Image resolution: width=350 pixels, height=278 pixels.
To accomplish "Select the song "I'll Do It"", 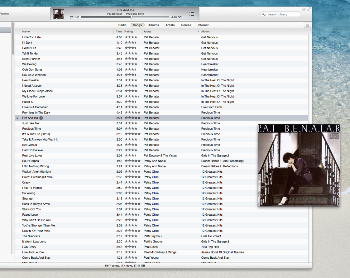I will click(27, 43).
